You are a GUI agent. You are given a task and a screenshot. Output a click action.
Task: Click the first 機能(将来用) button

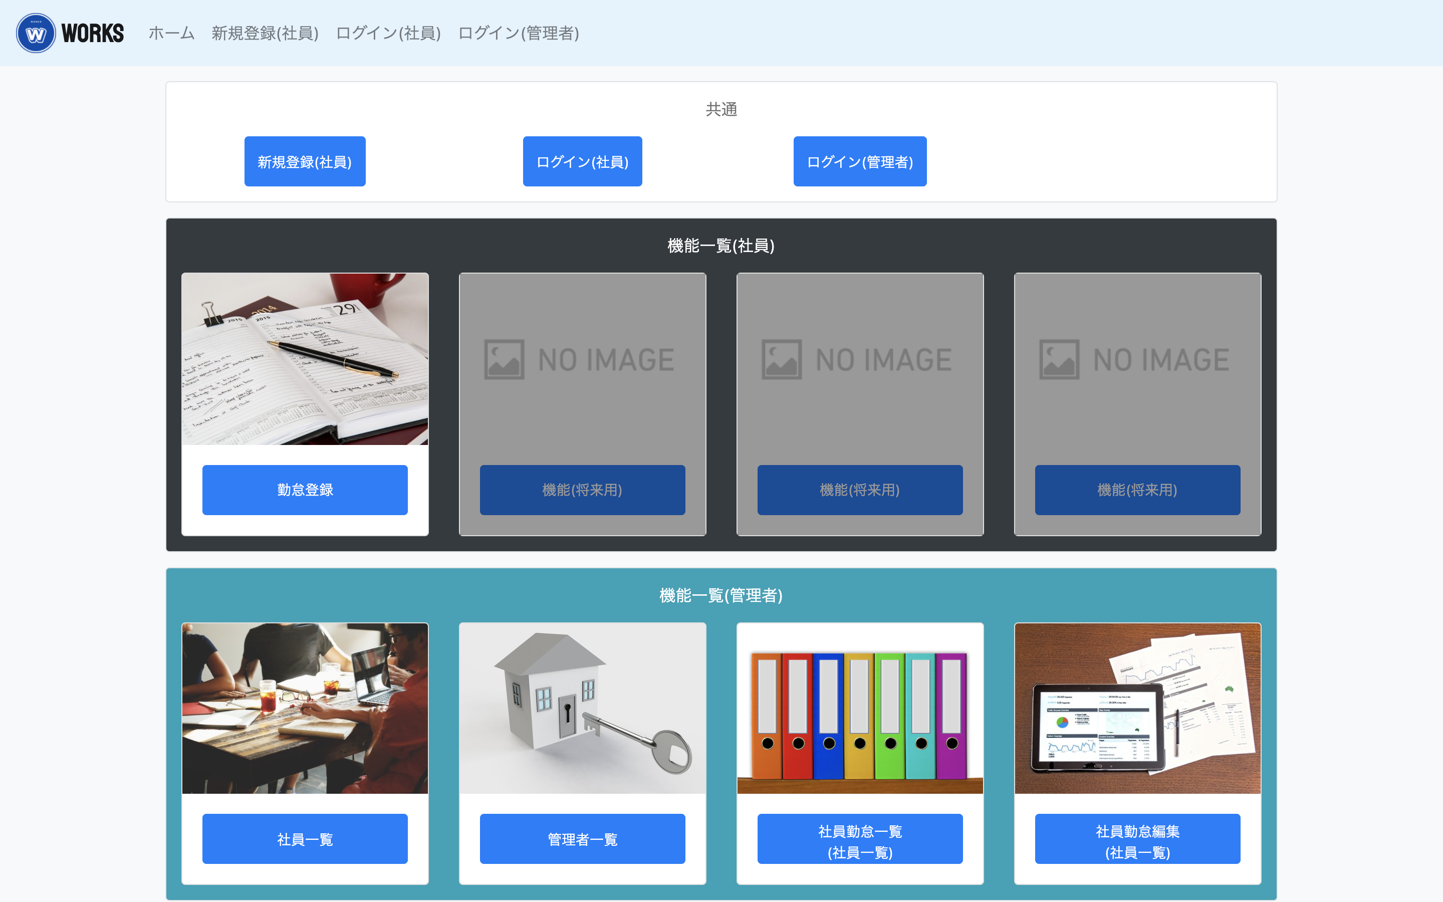point(582,490)
